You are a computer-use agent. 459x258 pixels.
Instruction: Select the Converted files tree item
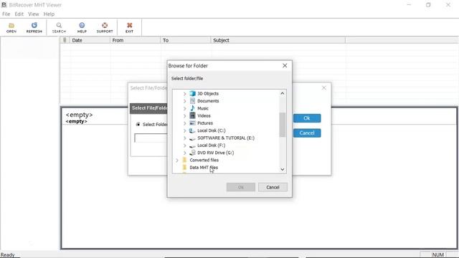click(204, 160)
